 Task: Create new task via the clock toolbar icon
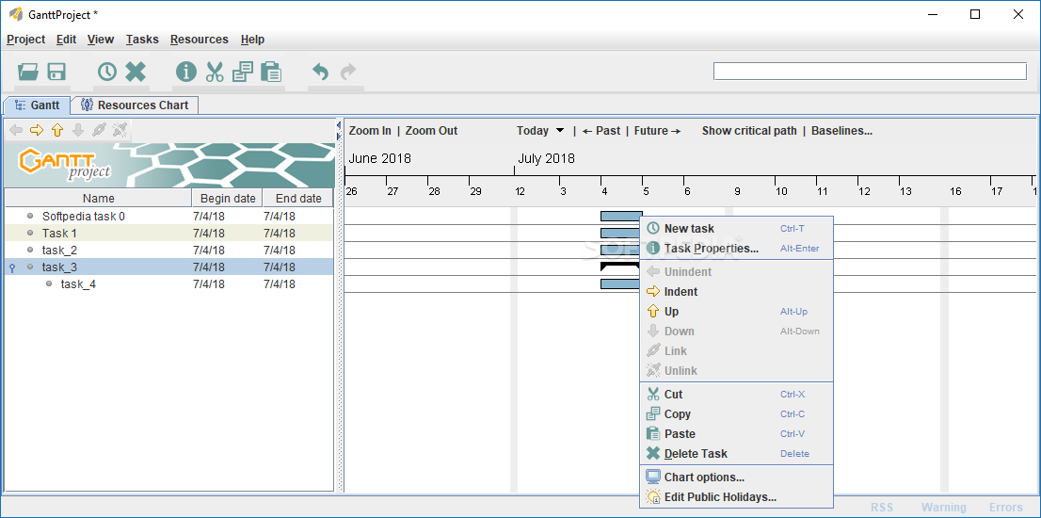107,72
